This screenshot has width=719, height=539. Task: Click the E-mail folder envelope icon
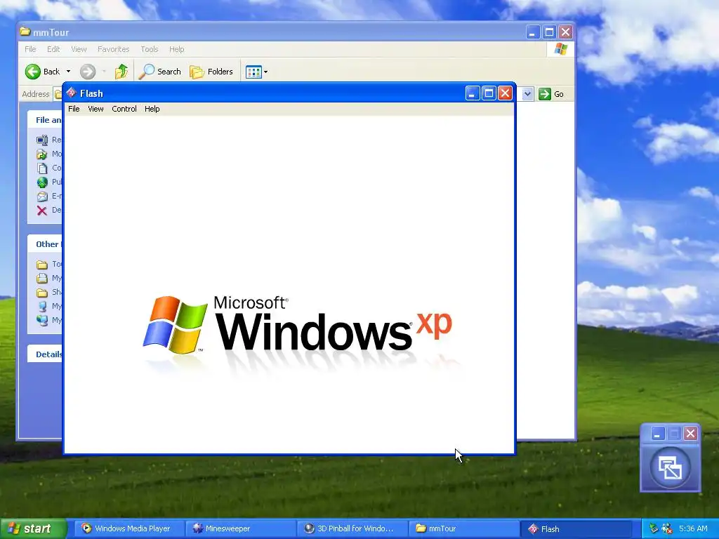click(x=41, y=197)
